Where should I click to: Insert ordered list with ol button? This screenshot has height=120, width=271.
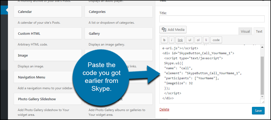[198, 40]
